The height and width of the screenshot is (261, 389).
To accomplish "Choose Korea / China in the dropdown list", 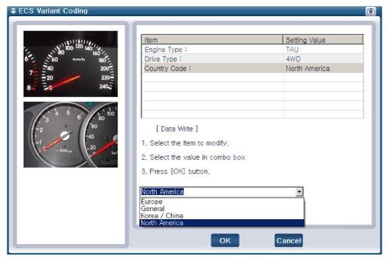I will pyautogui.click(x=222, y=216).
